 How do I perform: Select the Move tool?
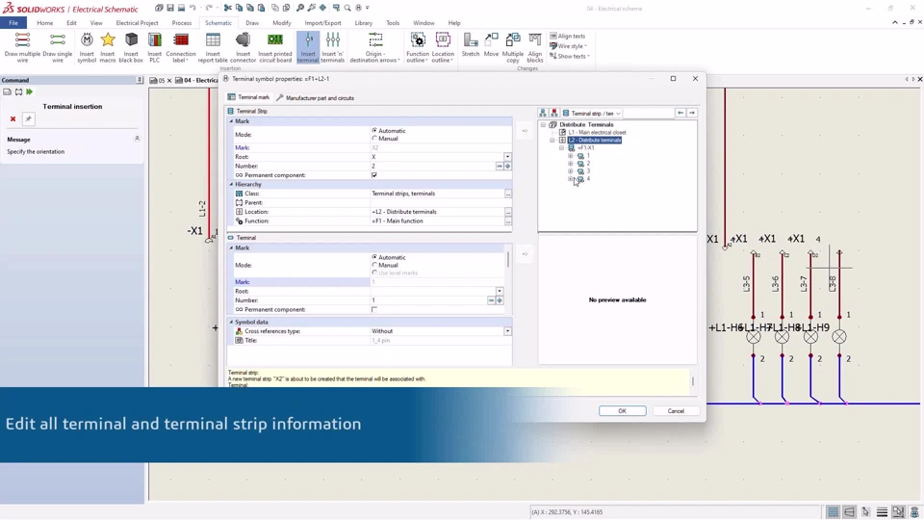tap(491, 45)
